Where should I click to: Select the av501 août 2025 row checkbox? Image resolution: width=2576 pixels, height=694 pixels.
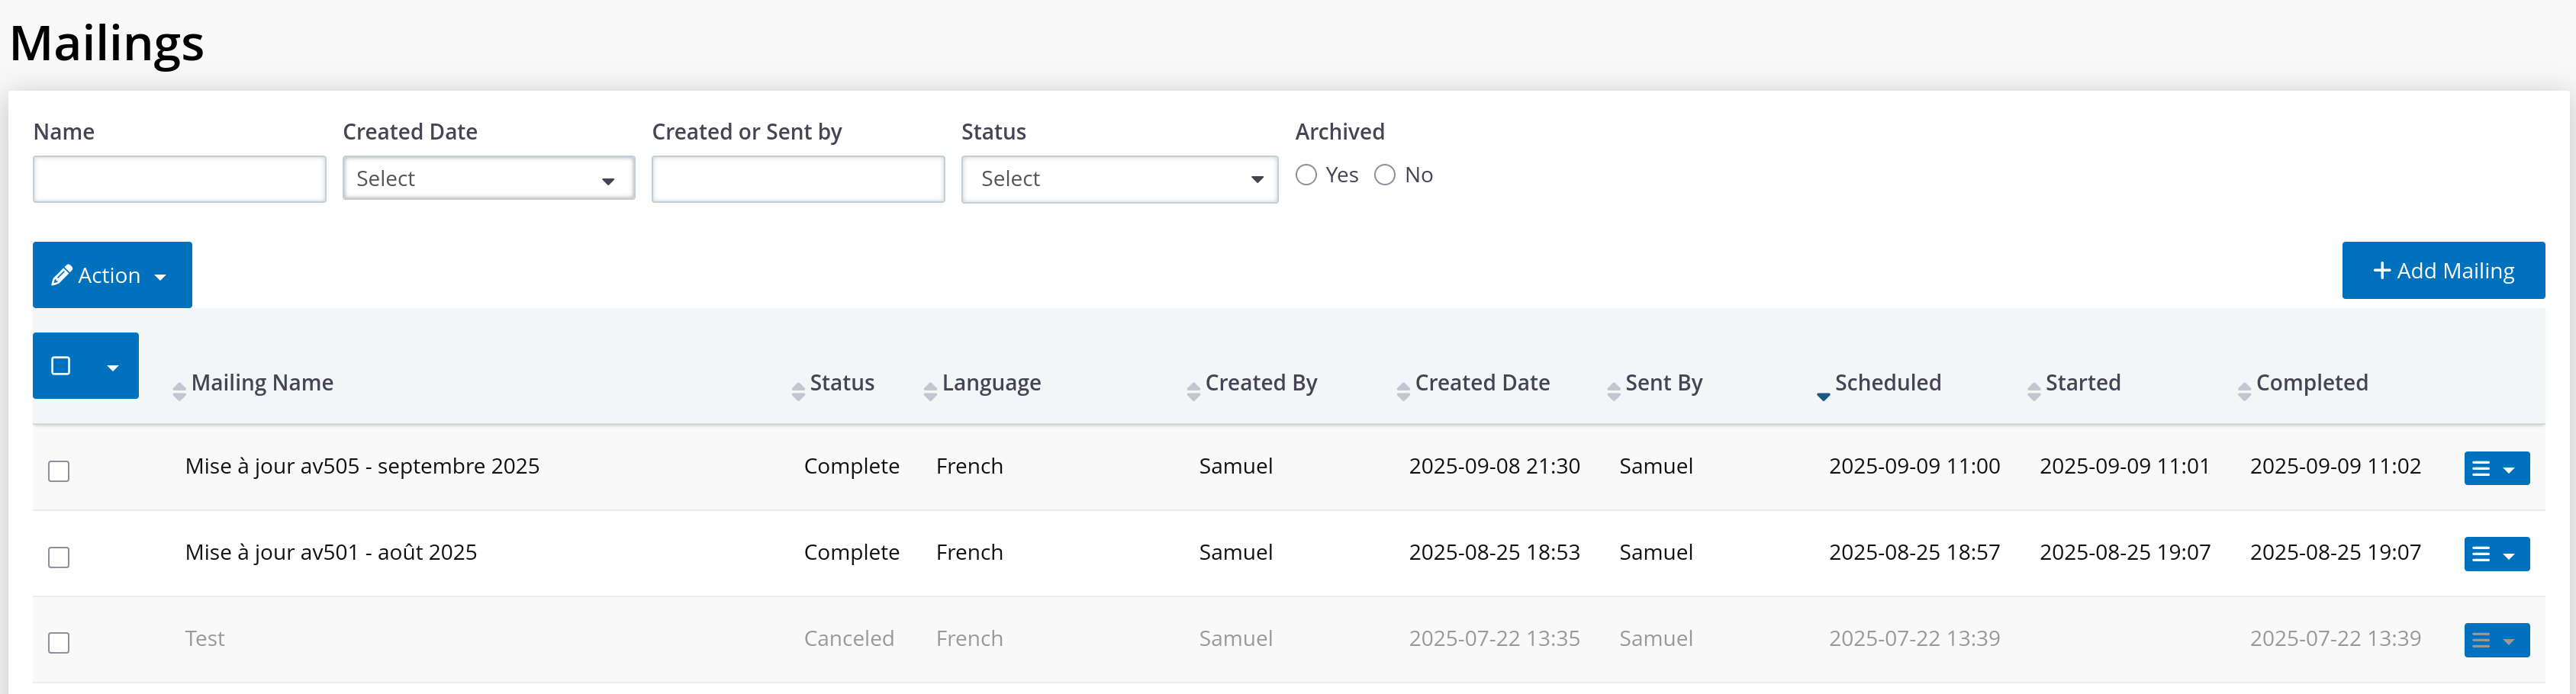coord(59,557)
